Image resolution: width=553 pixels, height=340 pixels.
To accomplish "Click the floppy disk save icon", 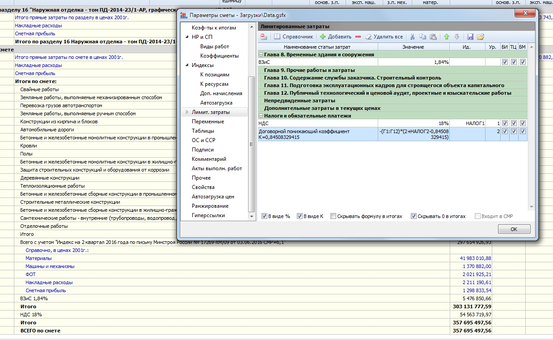I will [x=470, y=37].
